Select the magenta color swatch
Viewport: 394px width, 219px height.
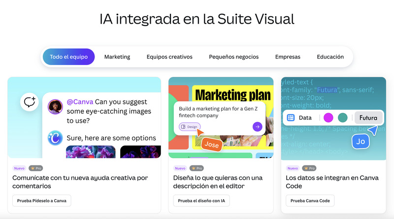[328, 118]
